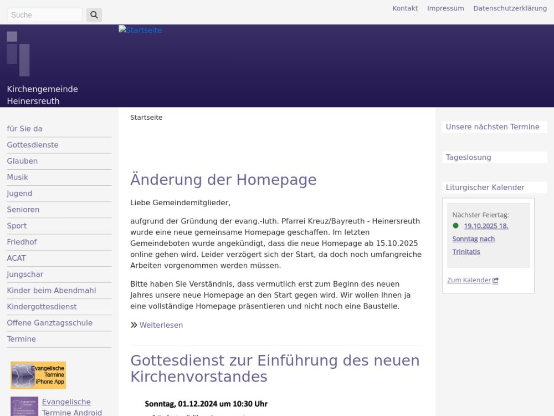Expand Unsere nächsten Termine panel
The image size is (554, 416).
tap(493, 127)
